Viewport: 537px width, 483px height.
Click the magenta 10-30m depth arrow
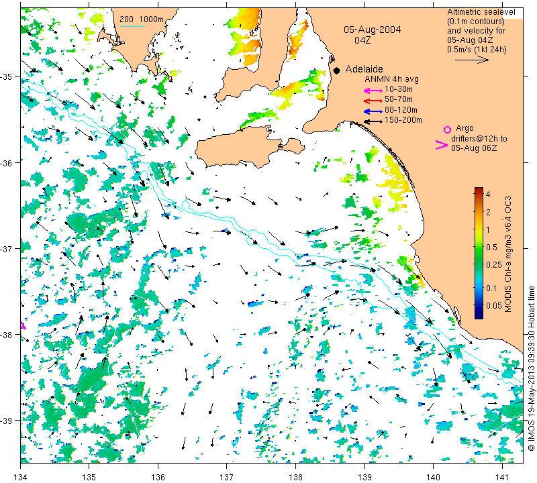tap(373, 91)
